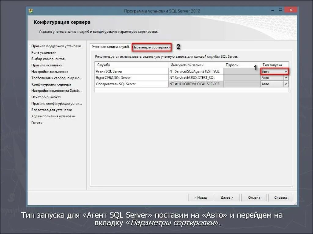The height and width of the screenshot is (234, 313).
Task: Click account name NT Service\MSSQL$TEST_SQL
Action: point(196,78)
